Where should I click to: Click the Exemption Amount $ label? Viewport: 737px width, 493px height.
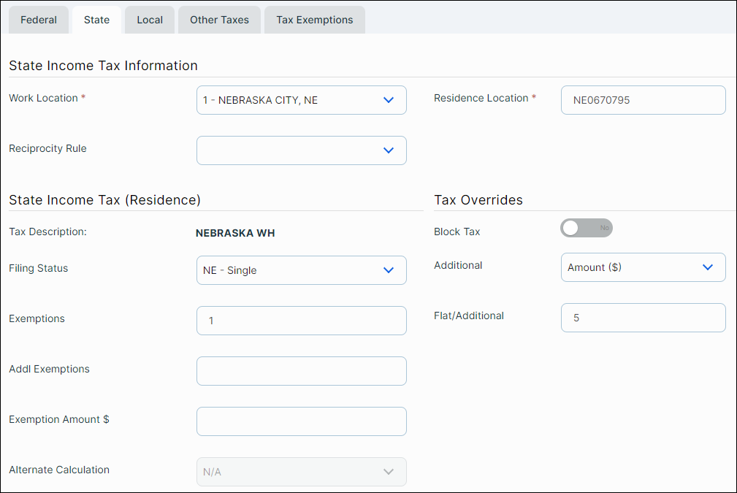pos(58,419)
